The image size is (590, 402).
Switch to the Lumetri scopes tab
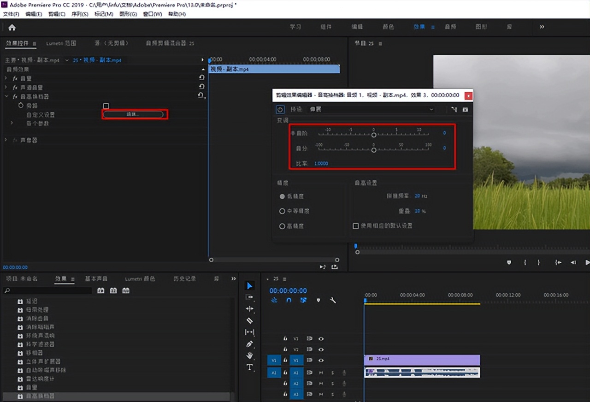coord(61,43)
